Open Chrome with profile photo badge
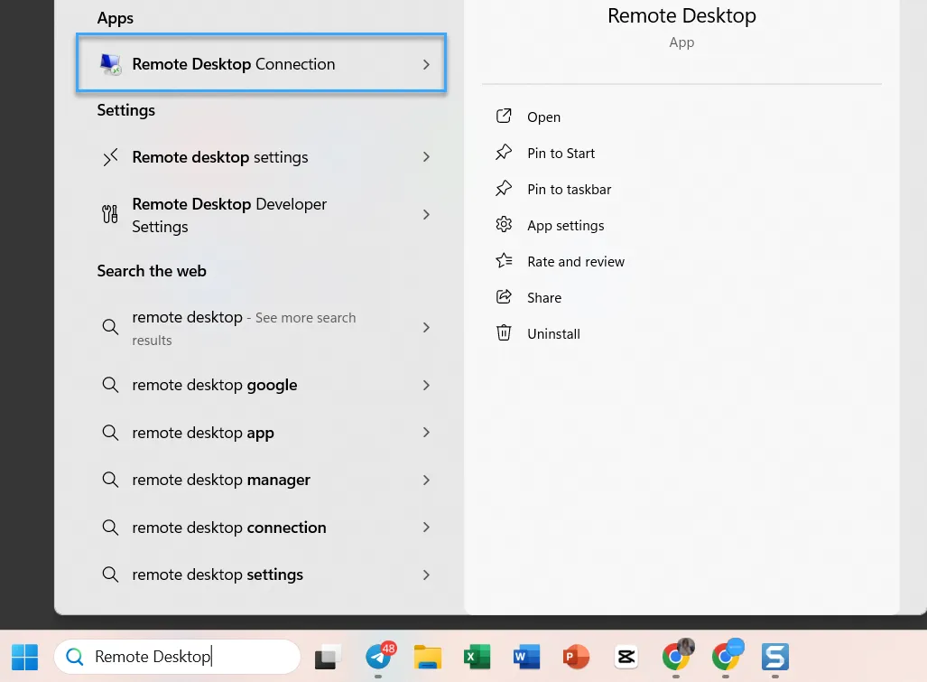The width and height of the screenshot is (927, 682). pos(677,655)
